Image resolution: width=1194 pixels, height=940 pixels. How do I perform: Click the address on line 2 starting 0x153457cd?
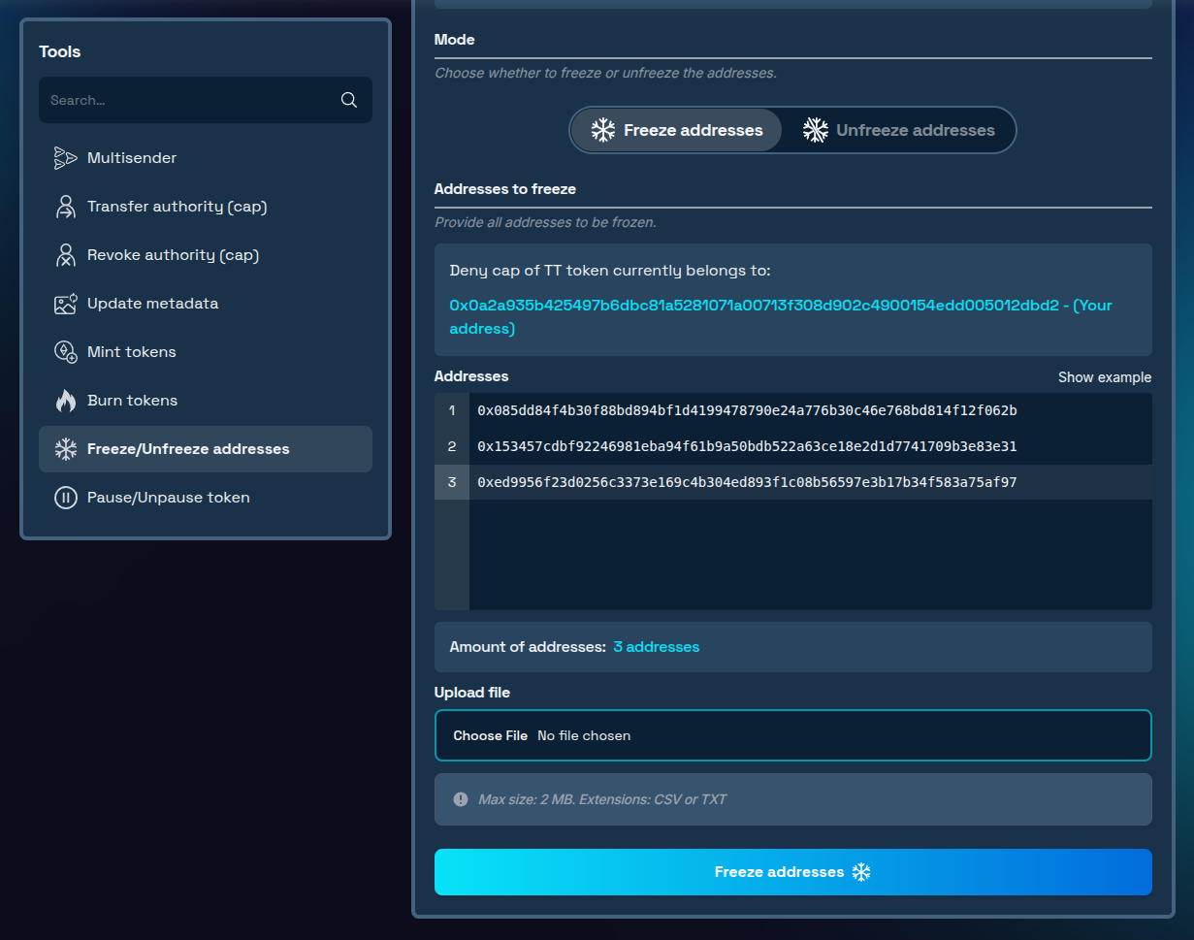tap(747, 446)
